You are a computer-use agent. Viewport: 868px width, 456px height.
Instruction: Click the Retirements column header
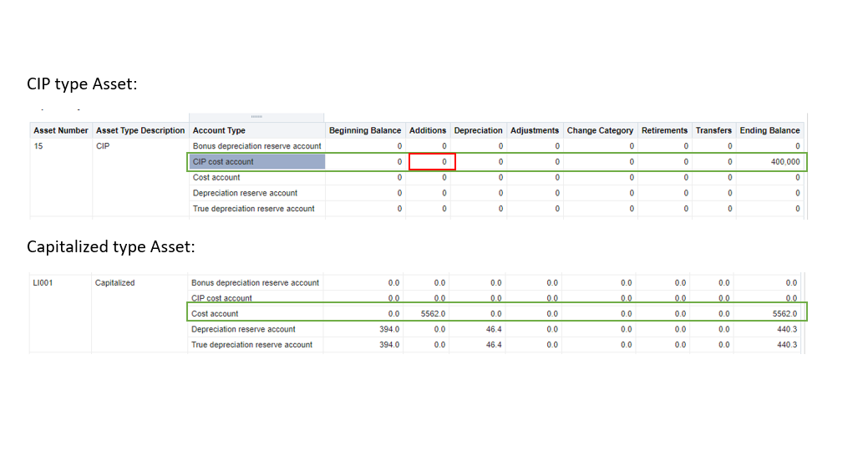(664, 130)
